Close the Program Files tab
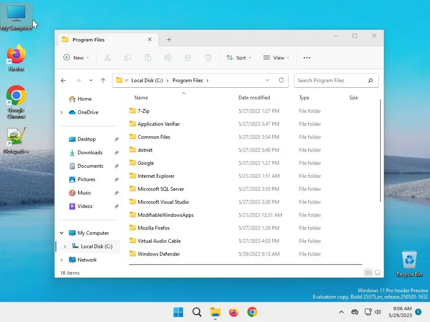Viewport: 430px width, 322px height. point(150,39)
